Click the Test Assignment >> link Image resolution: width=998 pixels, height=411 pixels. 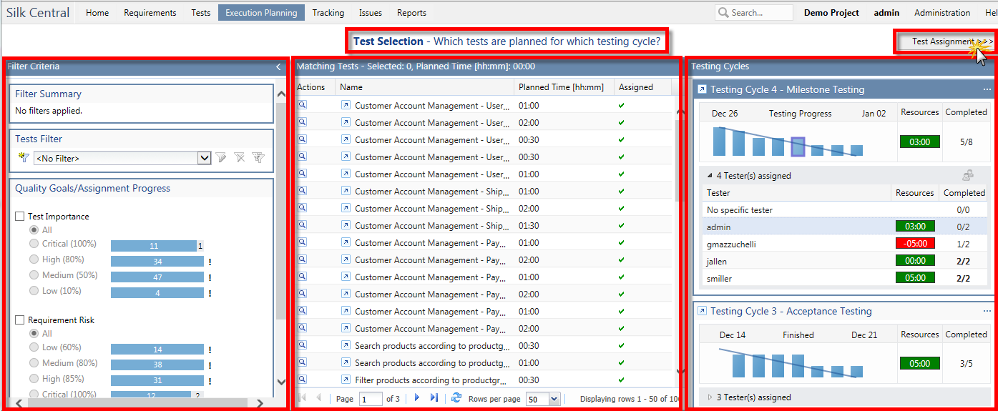pyautogui.click(x=943, y=41)
